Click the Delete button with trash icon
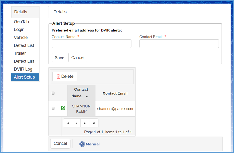 [x=64, y=76]
